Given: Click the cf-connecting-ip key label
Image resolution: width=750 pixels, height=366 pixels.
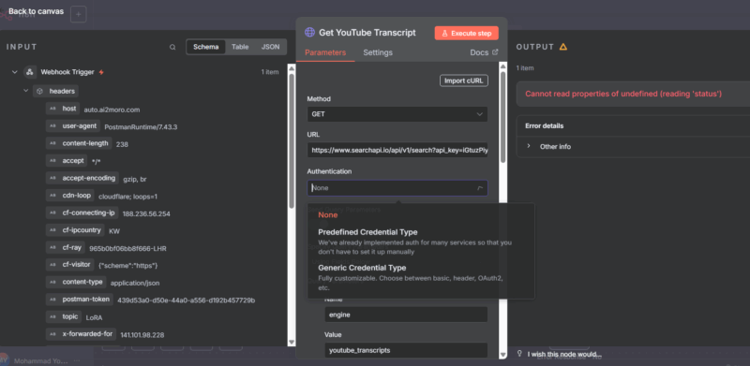Looking at the screenshot, I should (88, 212).
